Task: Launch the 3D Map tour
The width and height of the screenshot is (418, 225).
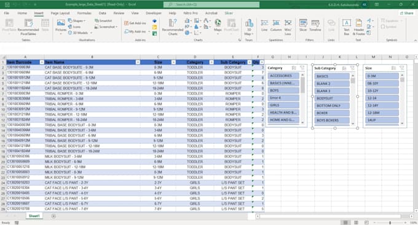Action: pyautogui.click(x=249, y=27)
